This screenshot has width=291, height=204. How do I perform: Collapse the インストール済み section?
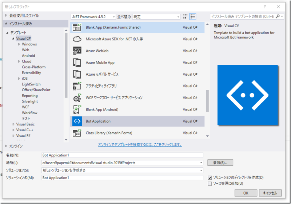pyautogui.click(x=6, y=24)
